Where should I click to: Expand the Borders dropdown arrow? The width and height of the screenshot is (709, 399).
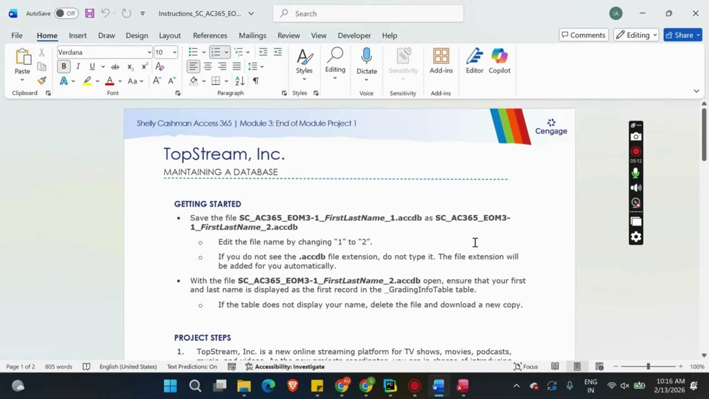tap(226, 81)
